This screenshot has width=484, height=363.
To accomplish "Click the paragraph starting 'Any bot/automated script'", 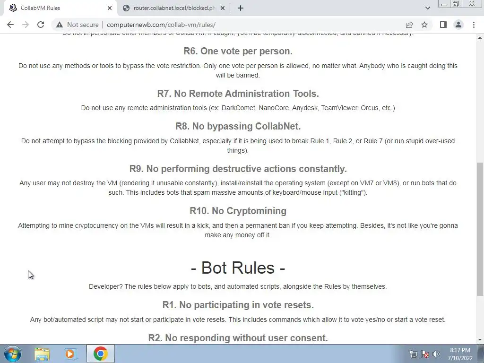I will [x=238, y=320].
